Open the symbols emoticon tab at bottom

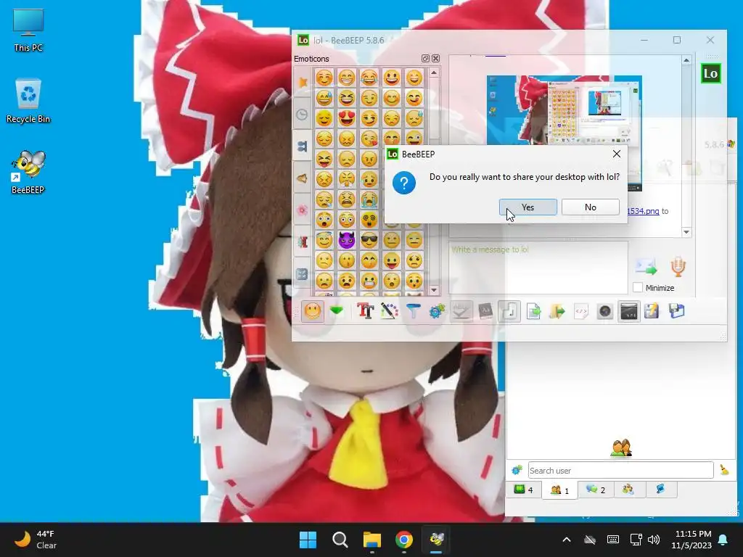pos(303,273)
